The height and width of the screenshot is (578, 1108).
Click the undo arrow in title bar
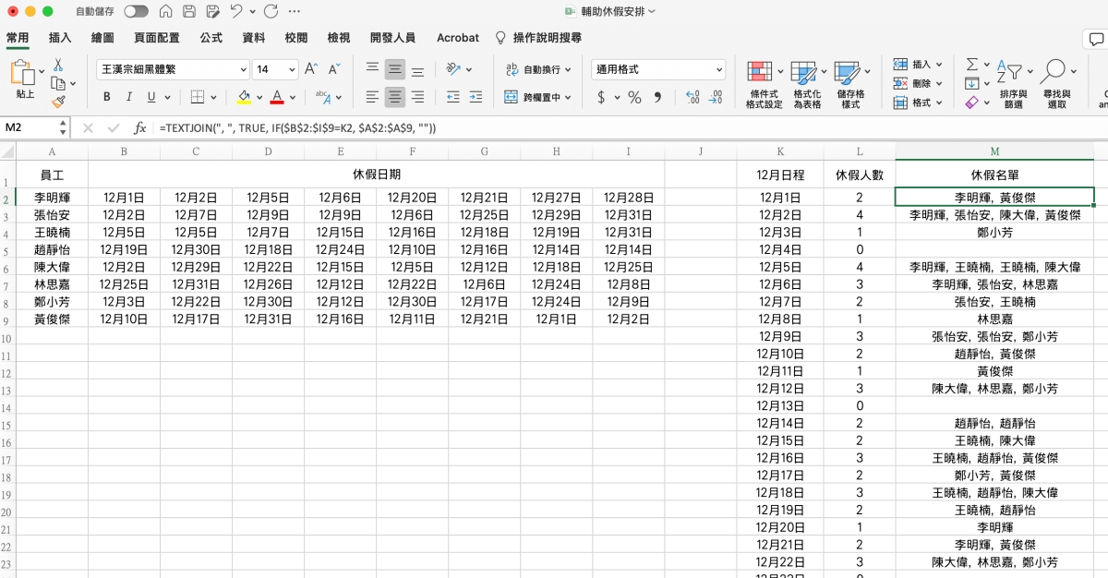(x=236, y=11)
